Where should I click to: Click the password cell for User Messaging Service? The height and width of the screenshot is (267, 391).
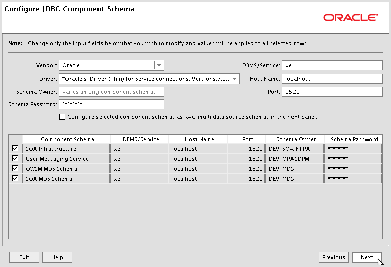click(x=353, y=159)
